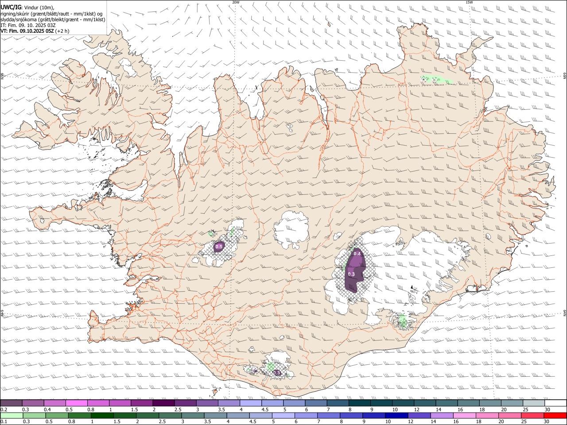567x425 pixels.
Task: Click the 0.3 label directly below the 0.4 label
Action: [x=351, y=274]
